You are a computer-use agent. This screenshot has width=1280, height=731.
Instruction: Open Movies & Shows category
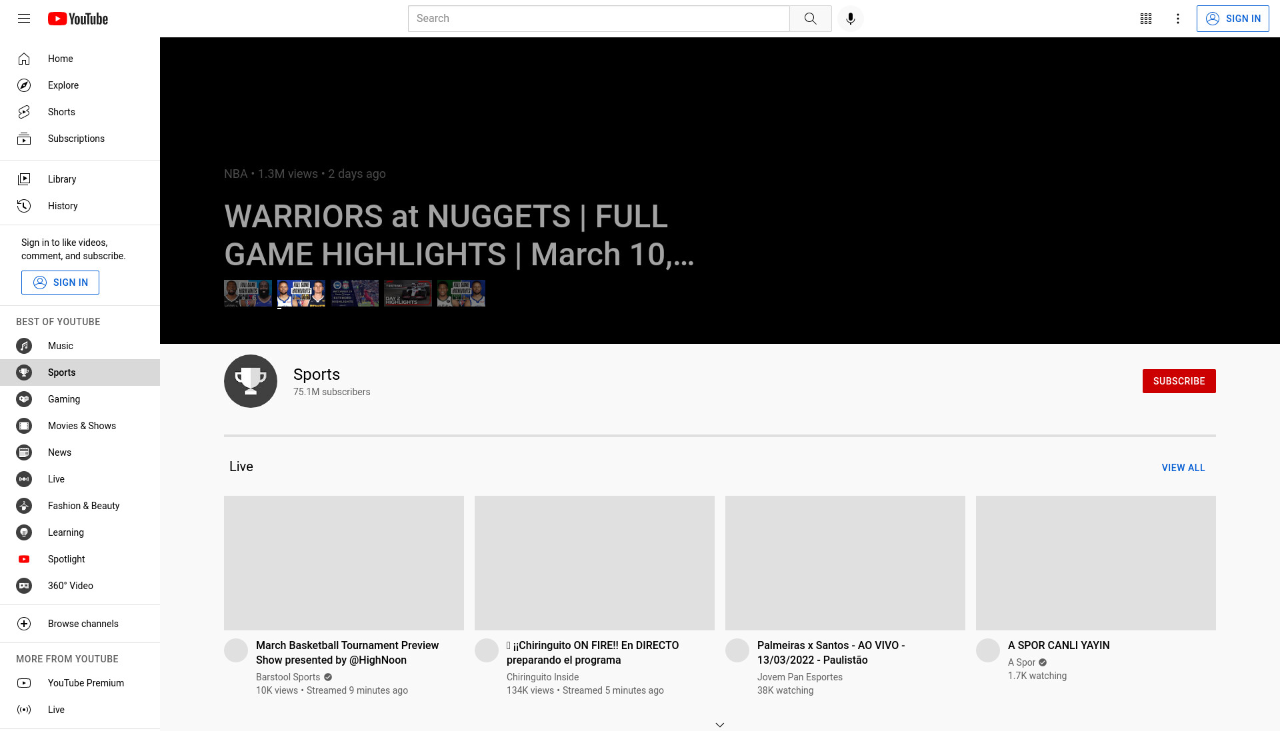tap(80, 426)
